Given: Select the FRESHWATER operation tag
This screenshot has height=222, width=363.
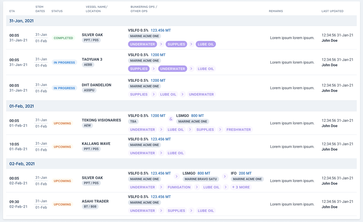Looking at the screenshot, I should tap(238, 129).
